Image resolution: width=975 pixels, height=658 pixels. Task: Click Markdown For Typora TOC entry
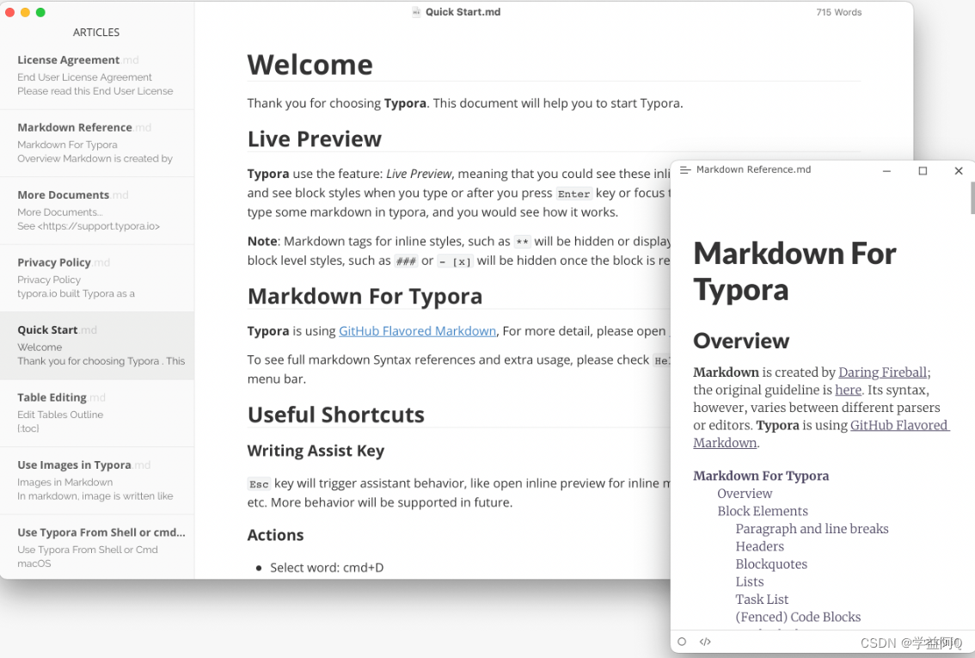(x=761, y=476)
